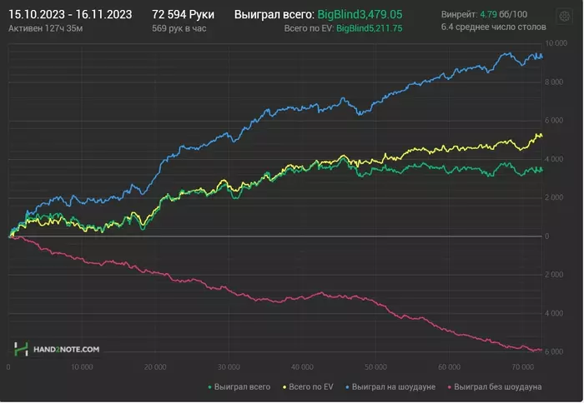The height and width of the screenshot is (403, 584).
Task: Open the settings gear icon
Action: (x=565, y=17)
